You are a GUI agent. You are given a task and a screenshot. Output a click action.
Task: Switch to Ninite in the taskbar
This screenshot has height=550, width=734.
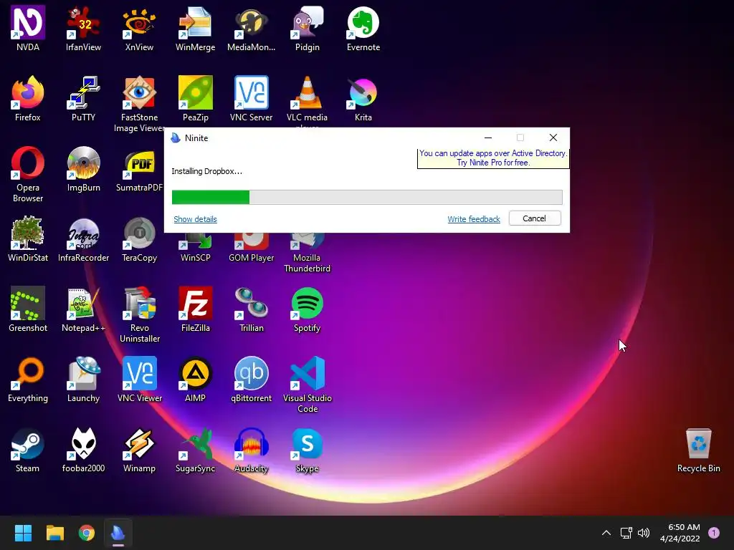118,533
